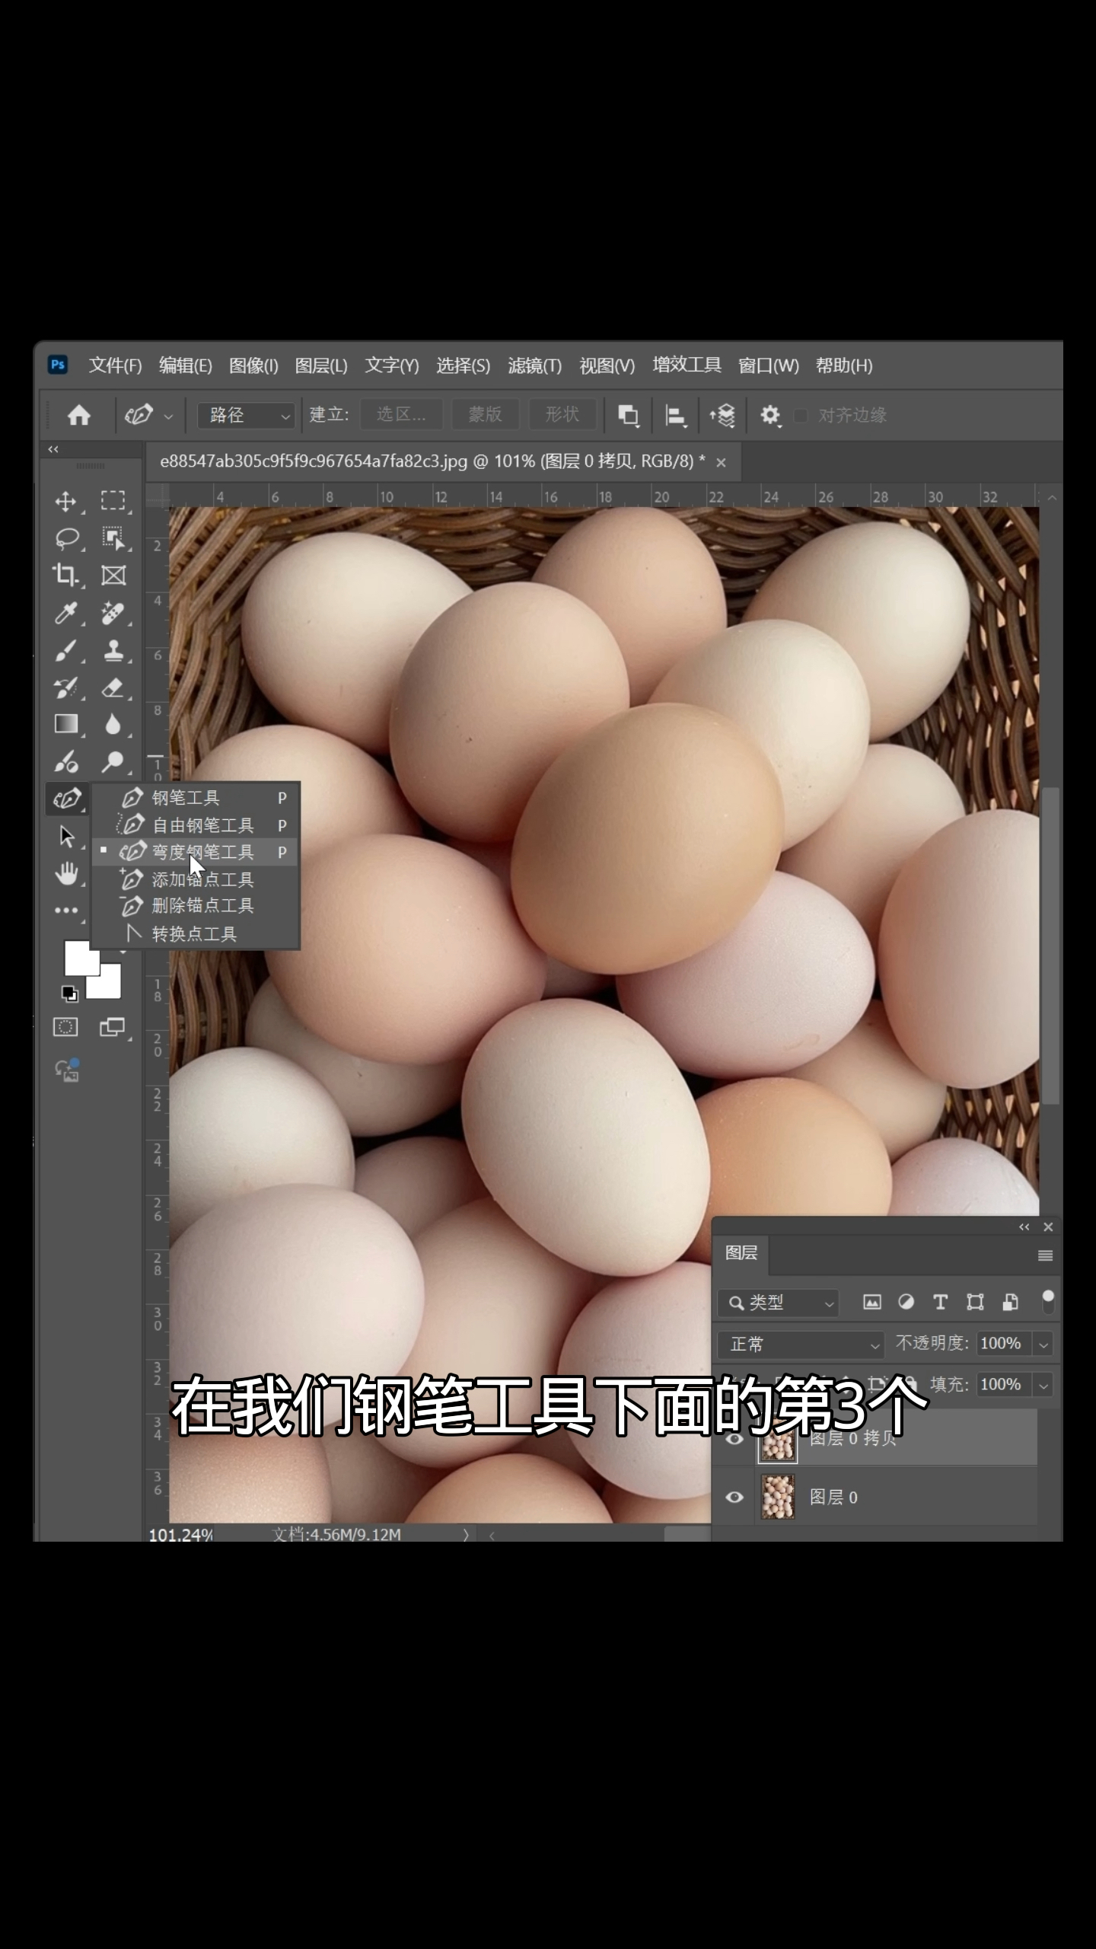Open the Edit Toolbar three-dots button
The height and width of the screenshot is (1949, 1096).
pos(66,911)
